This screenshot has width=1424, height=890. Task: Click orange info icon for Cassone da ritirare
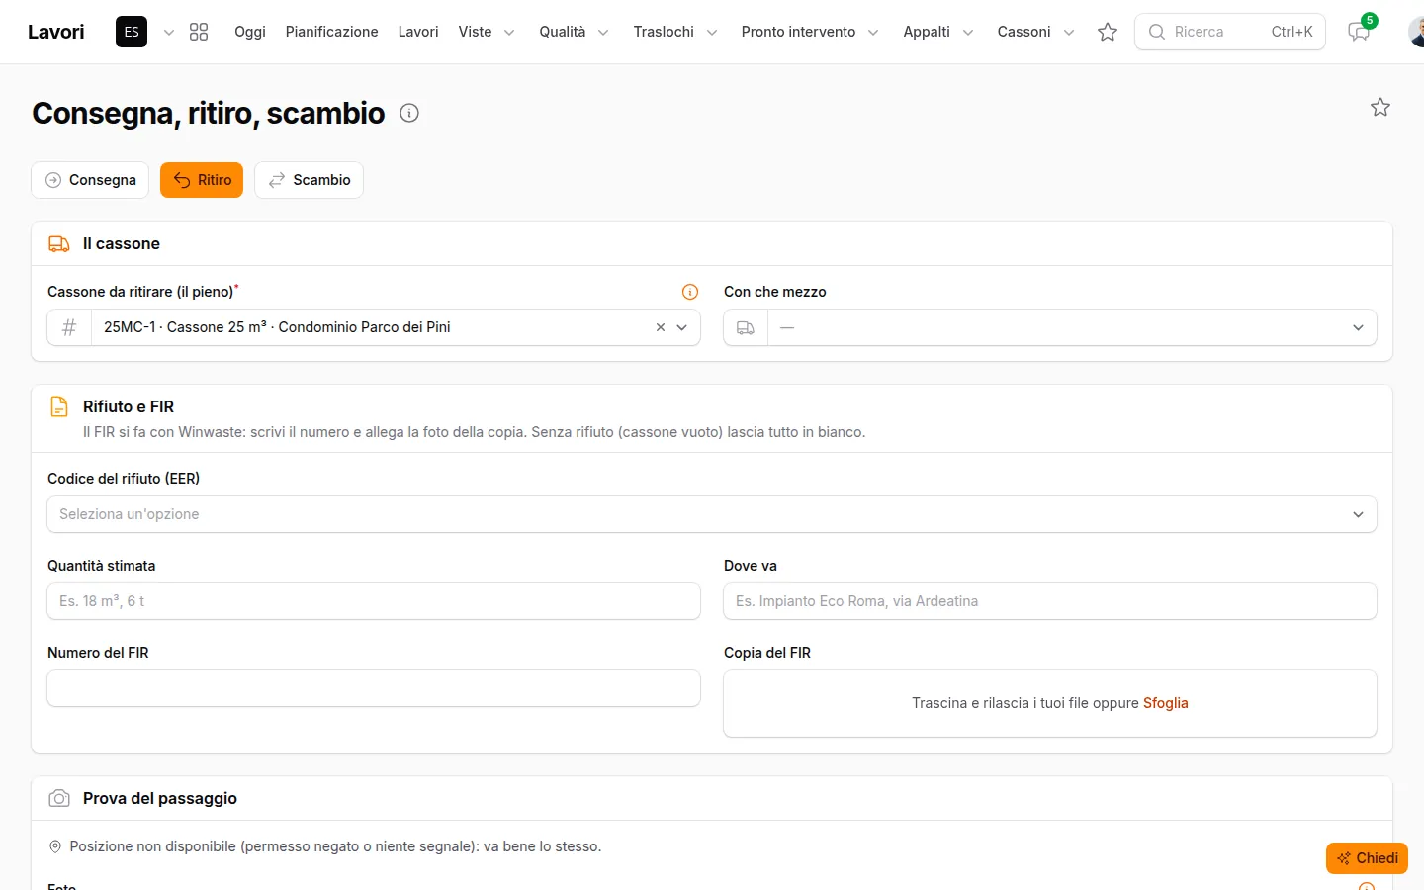point(690,292)
